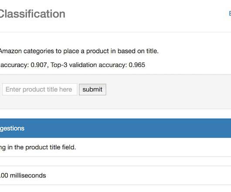
Task: Select the 'gestions' header text
Action: point(12,129)
